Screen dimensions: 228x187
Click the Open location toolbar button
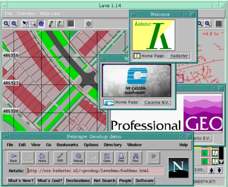point(107,158)
